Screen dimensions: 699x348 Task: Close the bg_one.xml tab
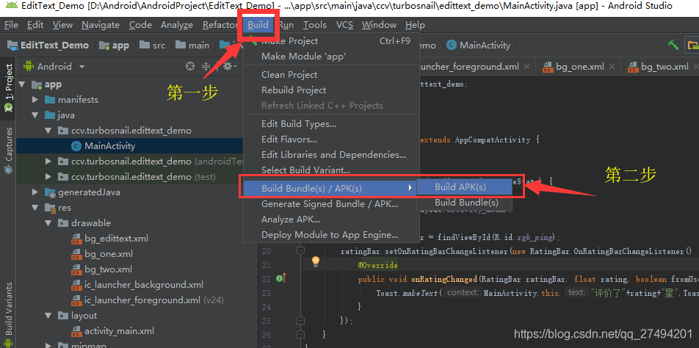612,67
